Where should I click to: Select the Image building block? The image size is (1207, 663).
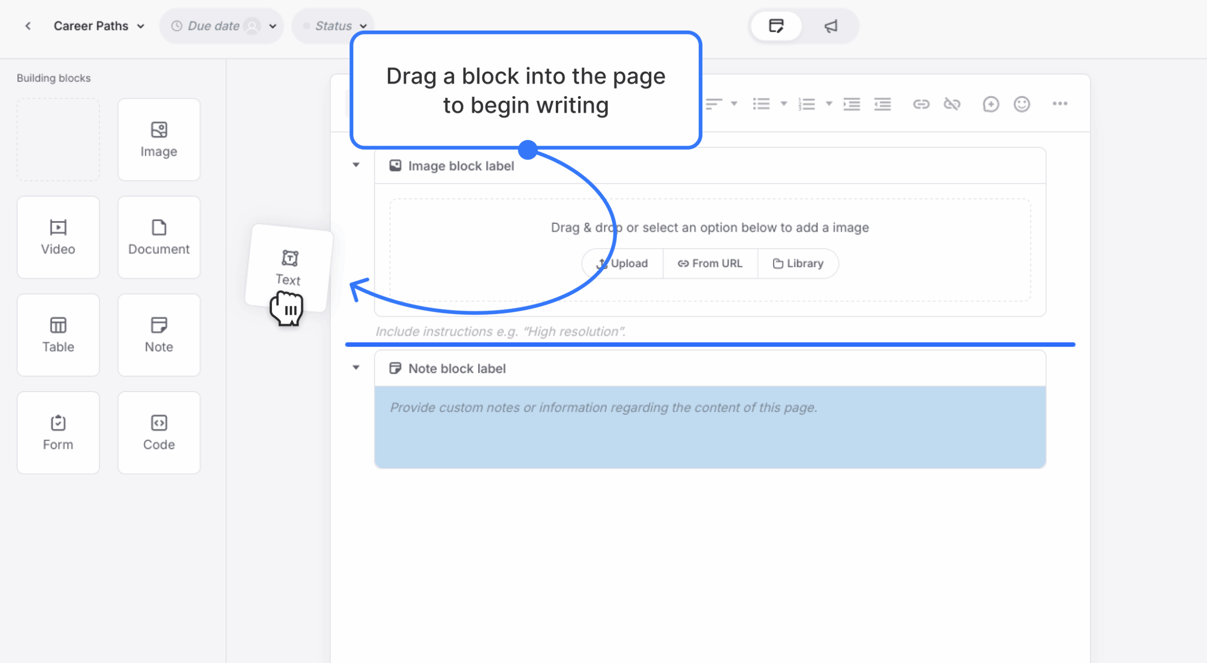point(159,139)
